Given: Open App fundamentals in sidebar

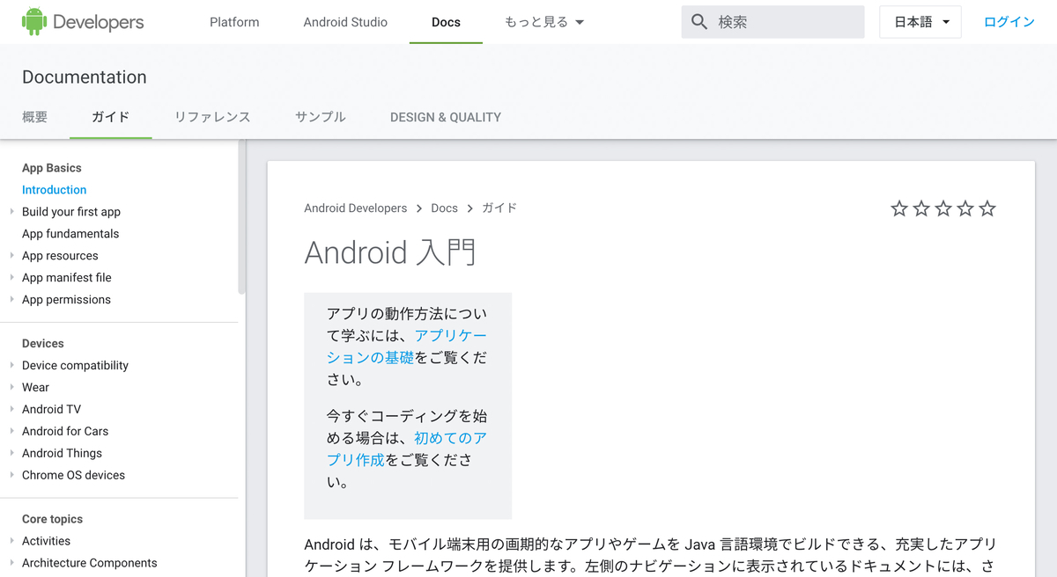Looking at the screenshot, I should point(70,233).
